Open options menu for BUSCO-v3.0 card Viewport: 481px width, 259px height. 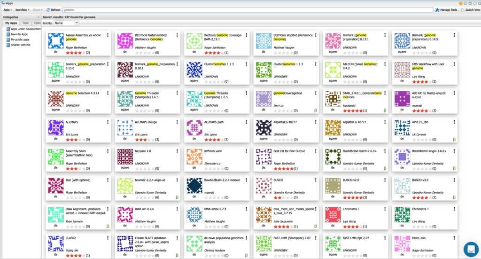[454, 180]
